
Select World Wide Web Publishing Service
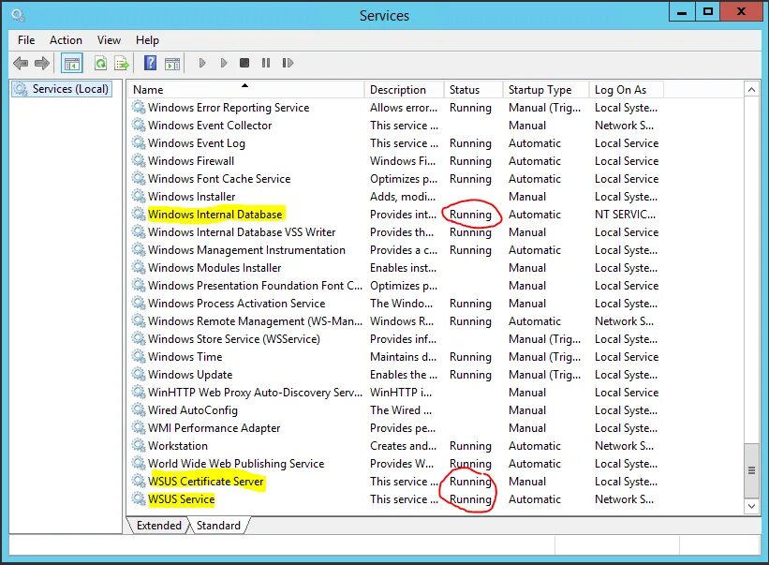(236, 464)
